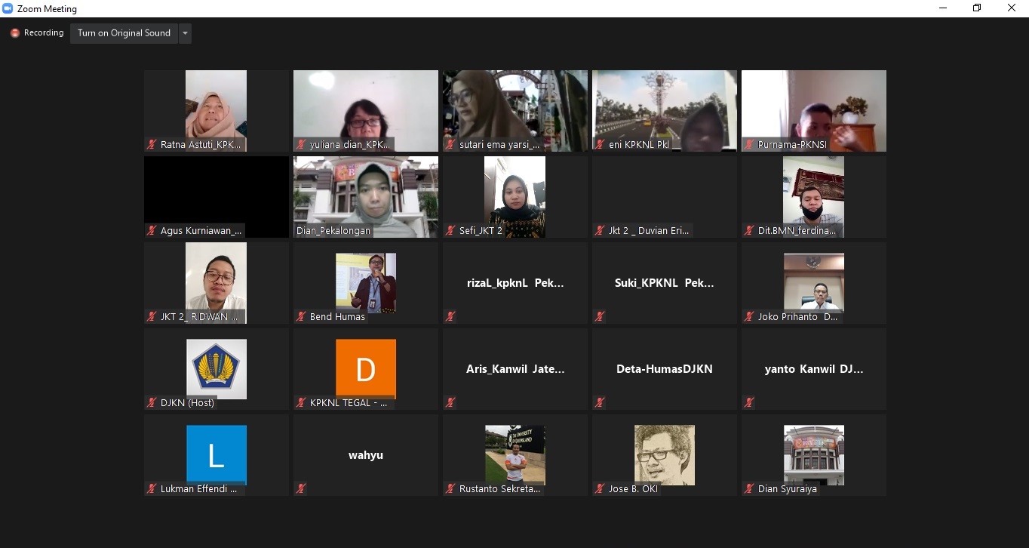Click the Bend Humas participant name label

(337, 316)
